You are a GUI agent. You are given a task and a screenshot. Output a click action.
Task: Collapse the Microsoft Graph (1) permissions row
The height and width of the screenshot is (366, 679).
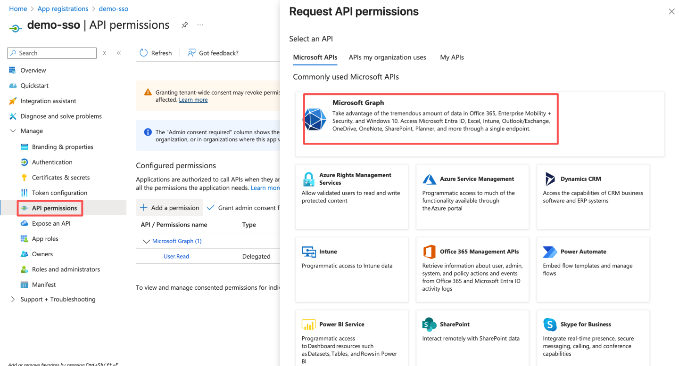[146, 241]
